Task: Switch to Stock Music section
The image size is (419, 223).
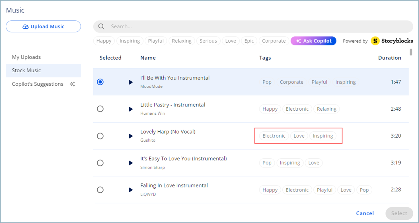Action: point(43,70)
